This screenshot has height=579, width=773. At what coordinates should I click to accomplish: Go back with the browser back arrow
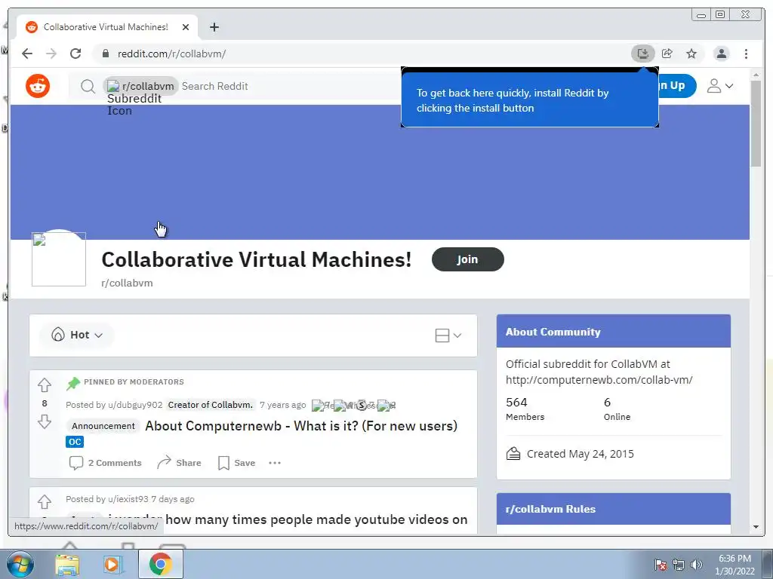click(27, 54)
